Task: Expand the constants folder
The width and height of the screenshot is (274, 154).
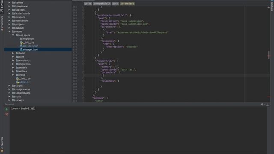Action: [x=13, y=60]
